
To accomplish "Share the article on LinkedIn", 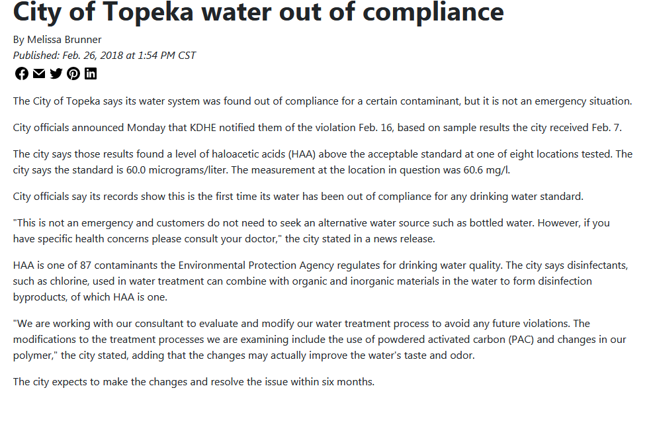I will pos(91,73).
